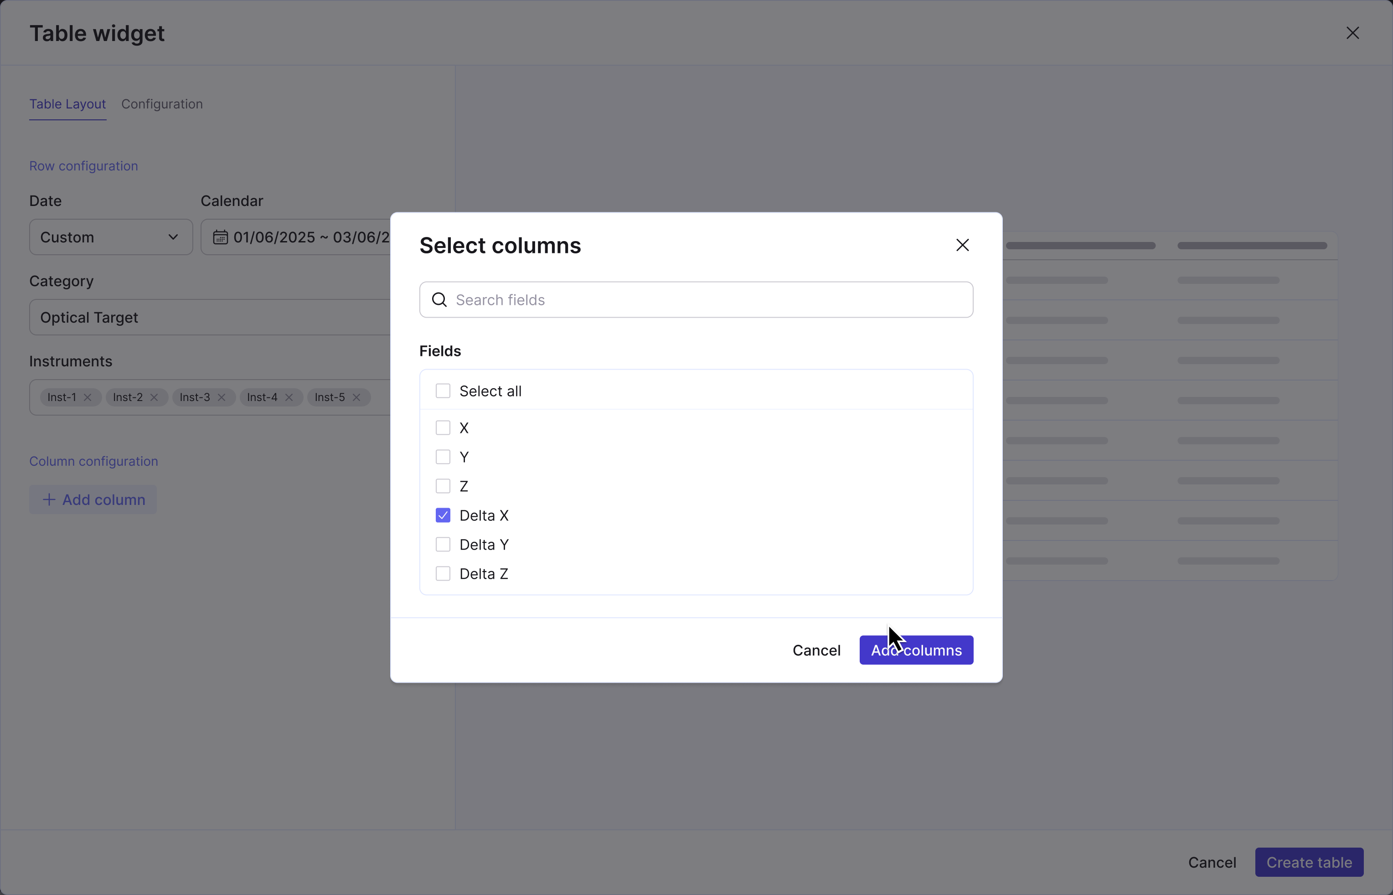Remove the Inst-5 instrument chip

(x=356, y=397)
